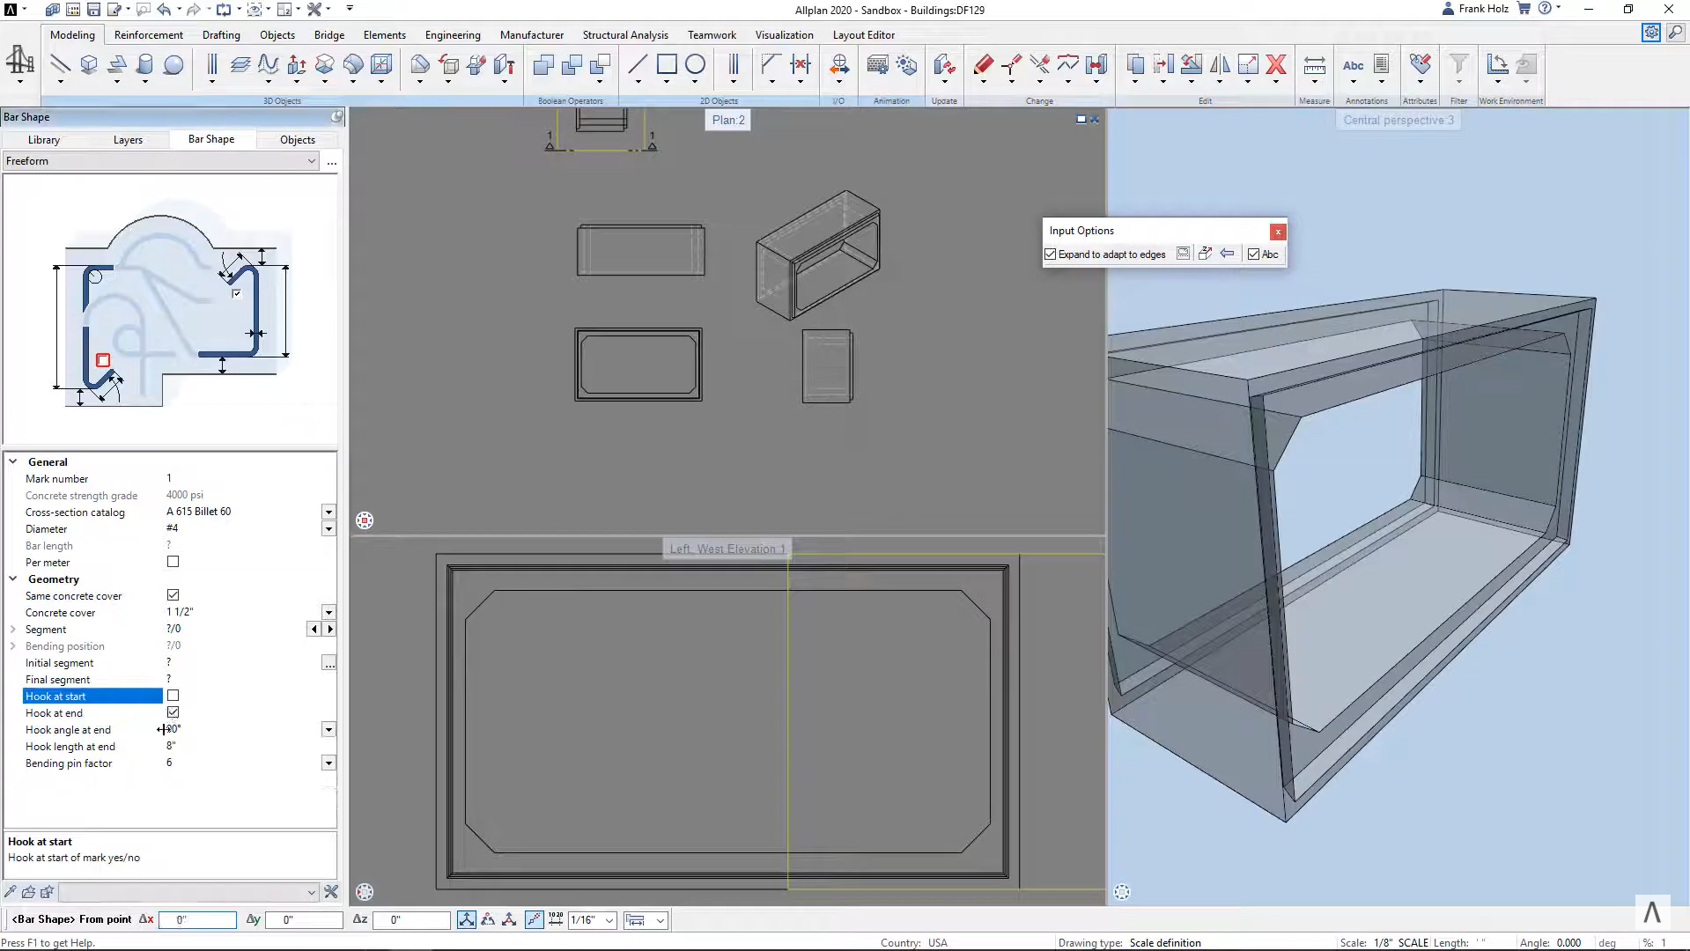Uncheck the Same concrete cover option
The width and height of the screenshot is (1690, 951).
pyautogui.click(x=173, y=594)
